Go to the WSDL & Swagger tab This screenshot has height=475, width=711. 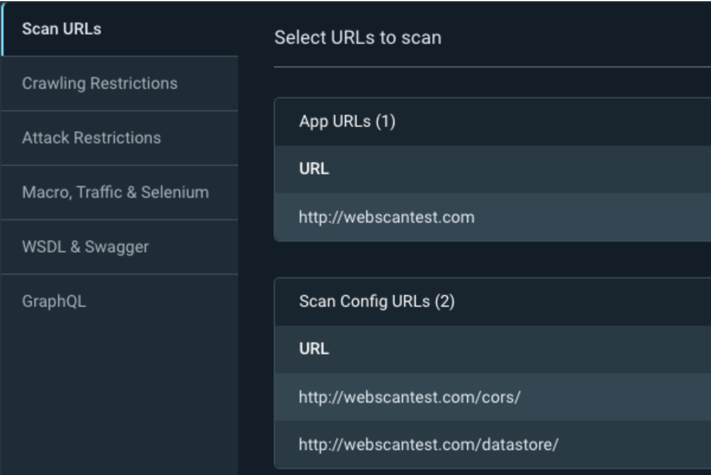[85, 247]
